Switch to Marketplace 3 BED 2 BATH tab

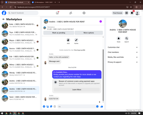[x=44, y=2]
